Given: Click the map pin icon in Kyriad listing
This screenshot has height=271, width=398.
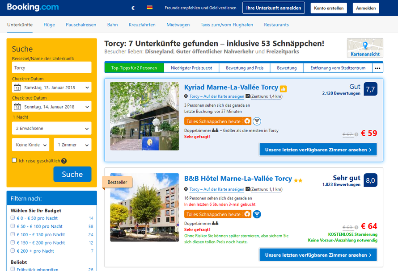Looking at the screenshot, I should [x=186, y=96].
